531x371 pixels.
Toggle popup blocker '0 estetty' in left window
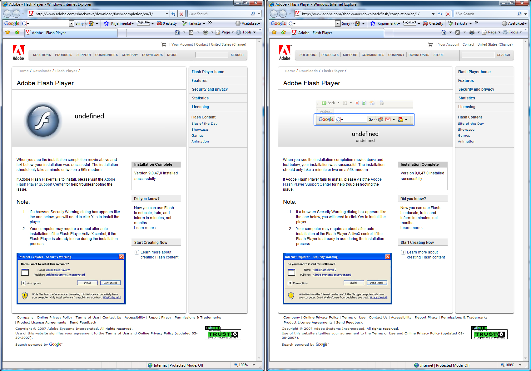(x=167, y=23)
